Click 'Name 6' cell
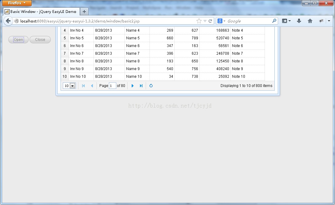Screen dimensions: 335x205 coord(137,46)
